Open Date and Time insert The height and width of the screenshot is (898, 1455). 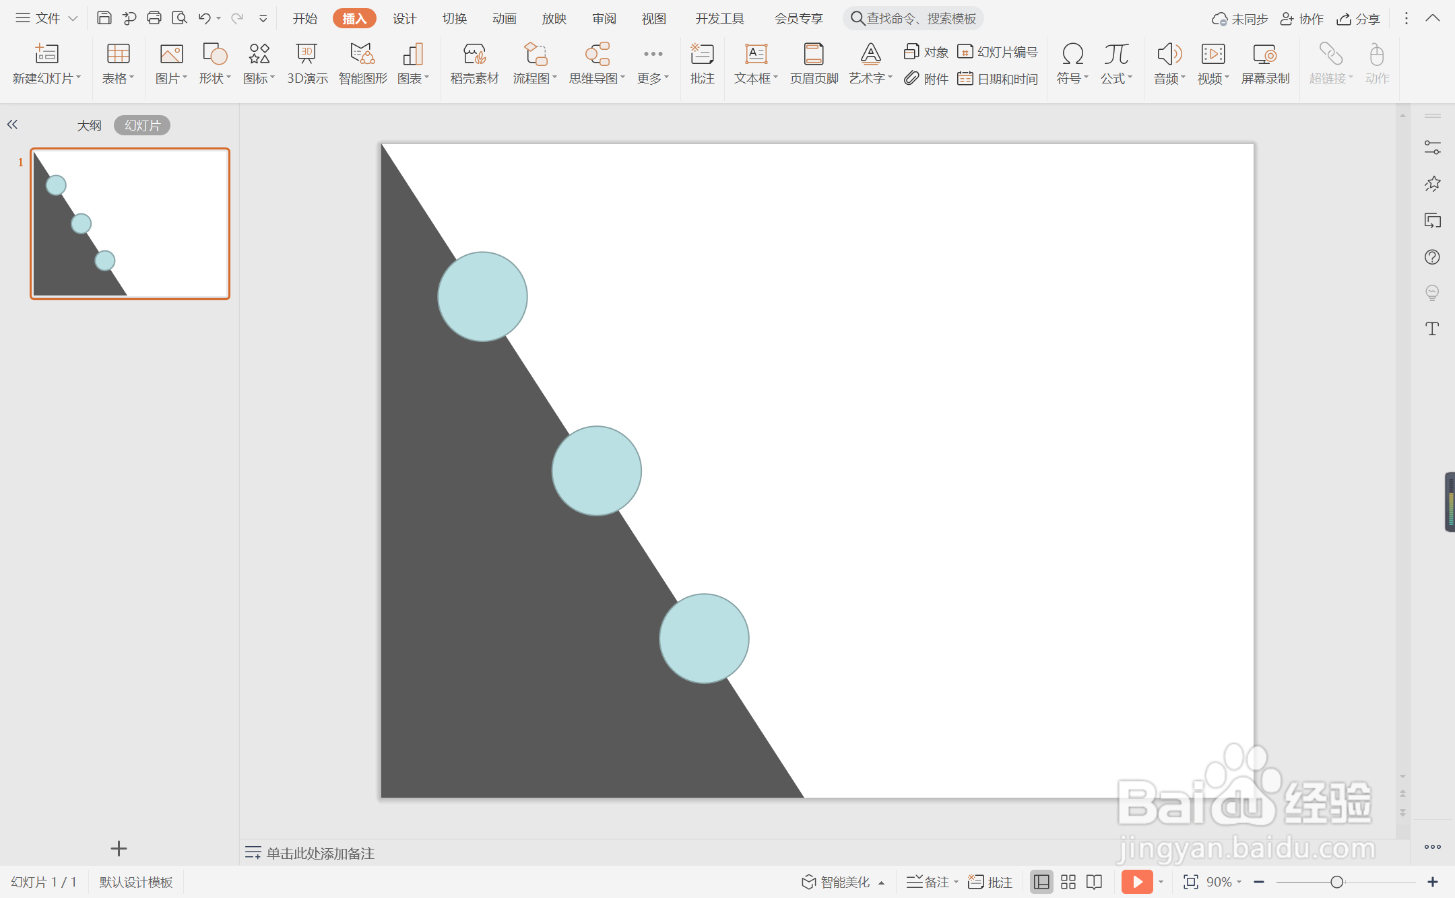(x=998, y=79)
